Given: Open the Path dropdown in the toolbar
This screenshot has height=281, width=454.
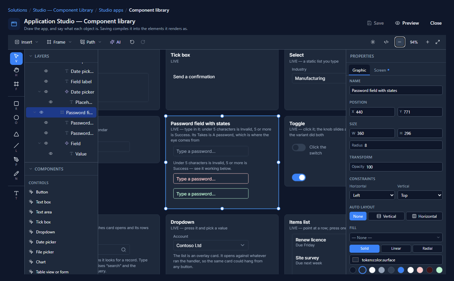Looking at the screenshot, I should pos(91,42).
